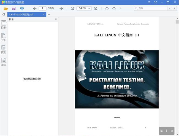Show more toolbar tools via double chevron
179x136 pixels.
[120, 8]
